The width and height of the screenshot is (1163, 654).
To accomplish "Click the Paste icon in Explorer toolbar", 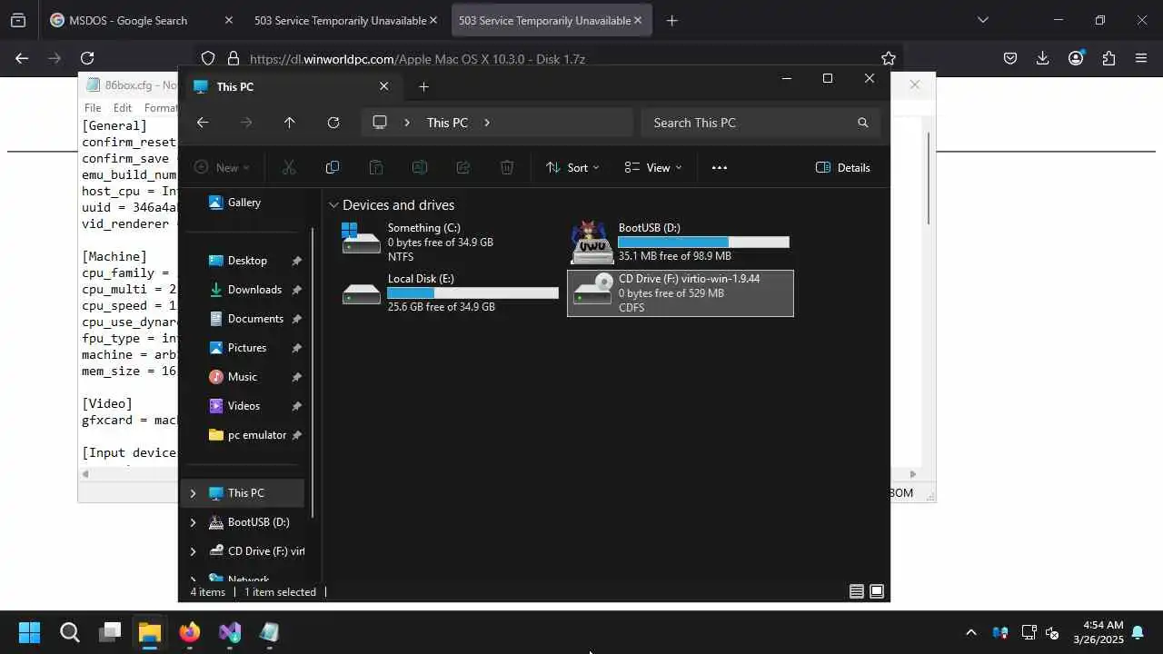I will tap(376, 167).
